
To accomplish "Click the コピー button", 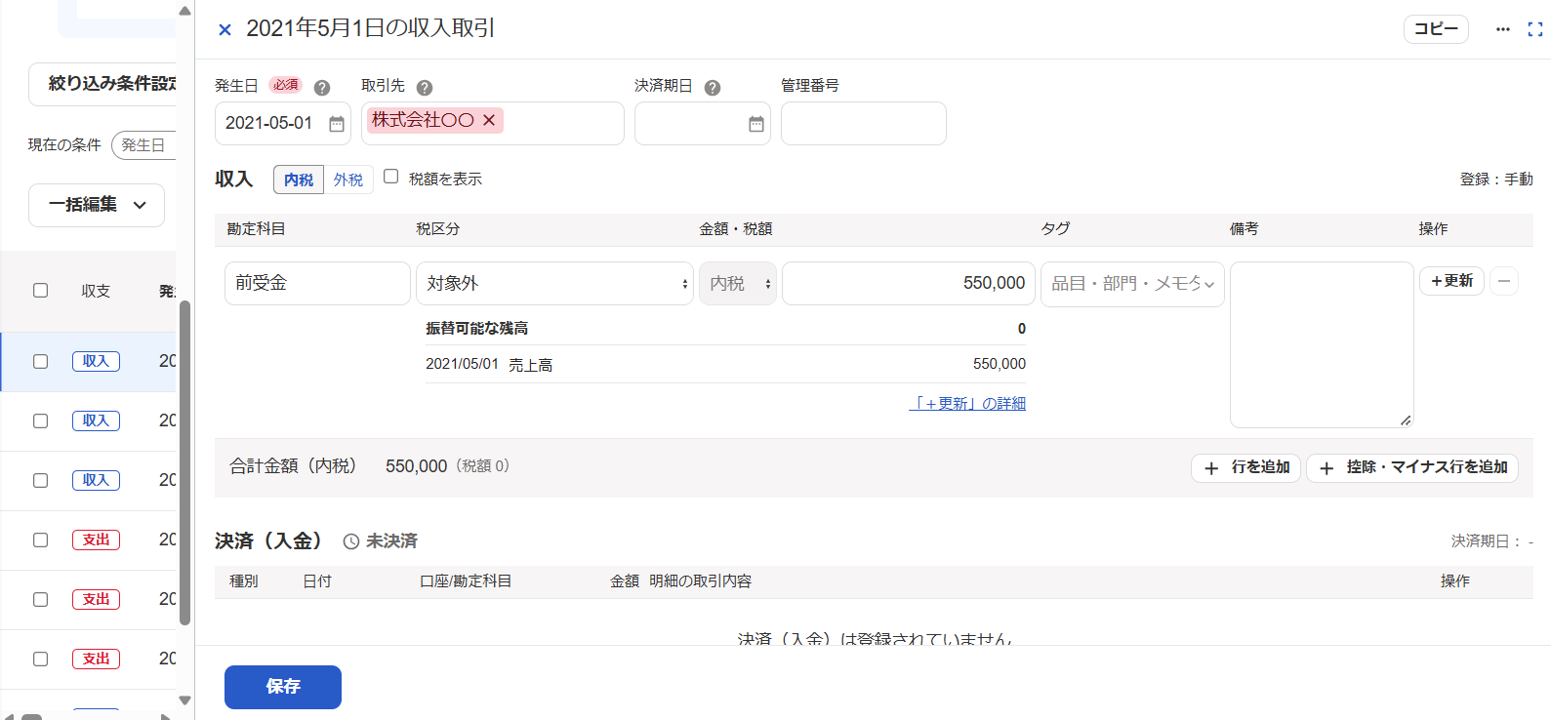I will tap(1436, 29).
